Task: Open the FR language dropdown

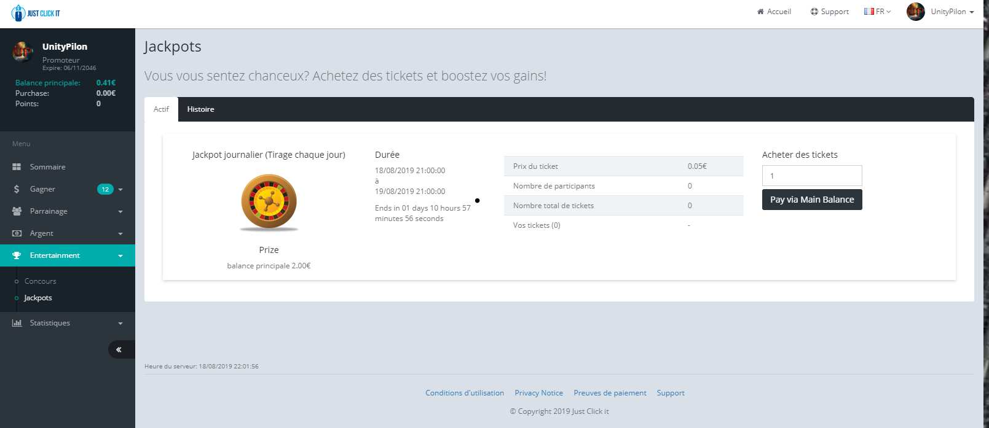Action: pyautogui.click(x=877, y=12)
